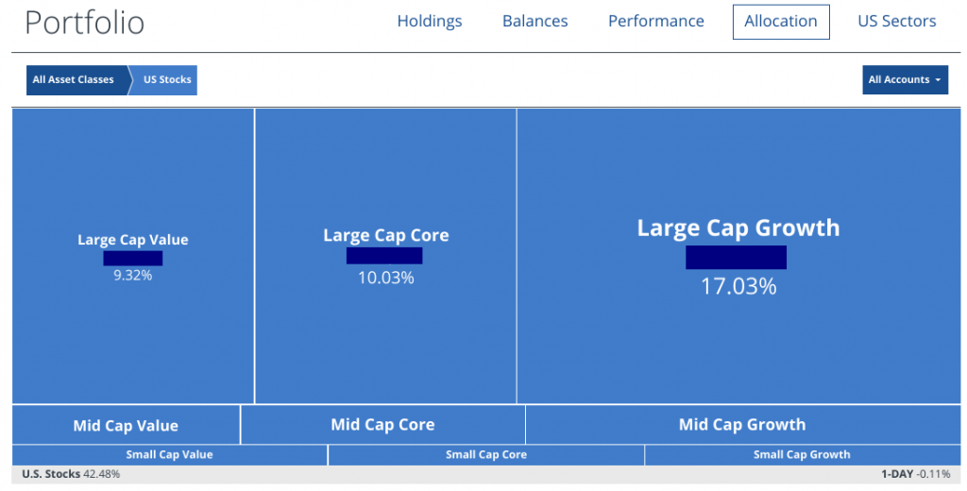The width and height of the screenshot is (967, 491).
Task: Click the 17.03% percentage
Action: [738, 287]
